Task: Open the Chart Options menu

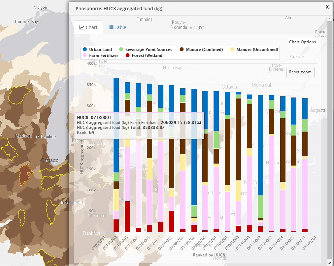Action: point(302,42)
